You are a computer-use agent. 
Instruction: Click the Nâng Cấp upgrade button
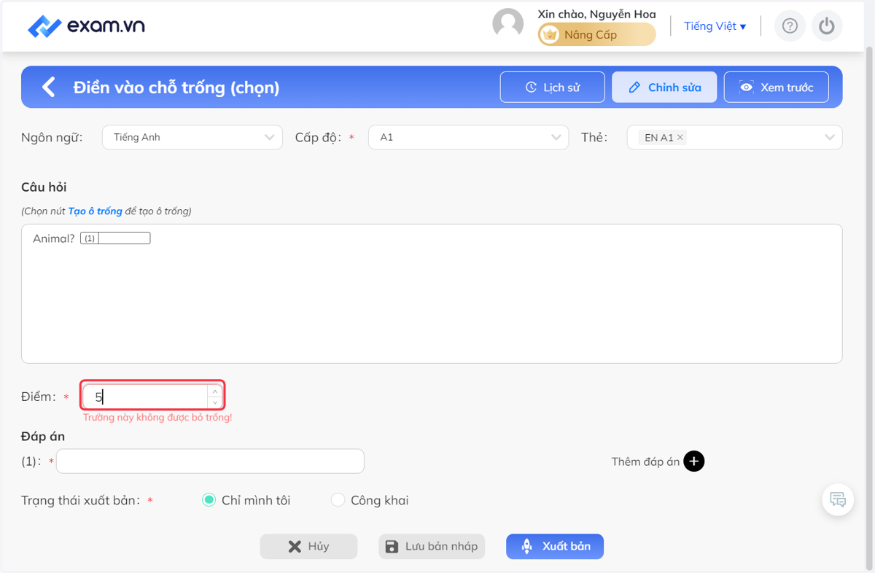point(596,34)
